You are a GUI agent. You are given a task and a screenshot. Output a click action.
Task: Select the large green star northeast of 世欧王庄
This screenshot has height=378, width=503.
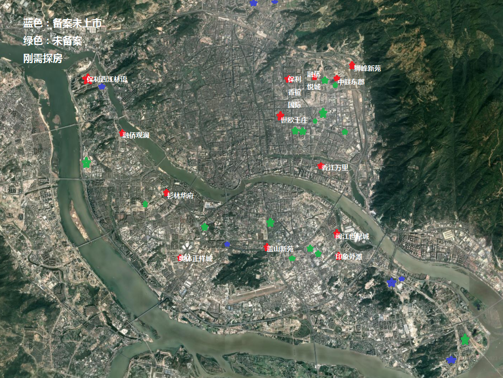tap(323, 113)
